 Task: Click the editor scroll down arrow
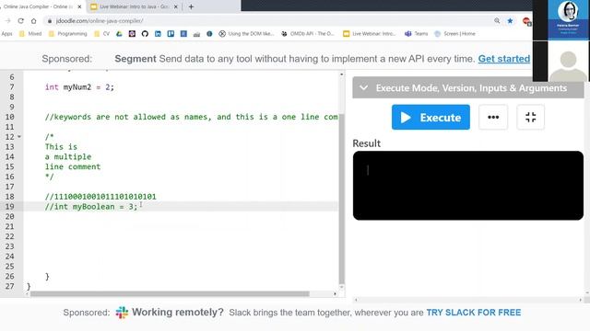click(342, 287)
